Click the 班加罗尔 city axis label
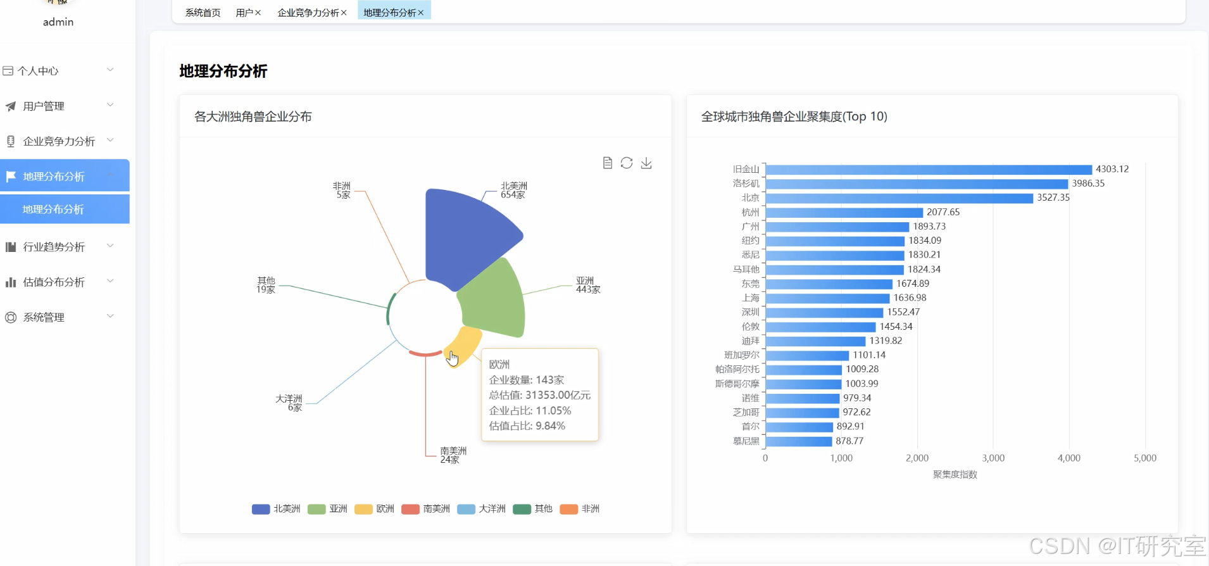This screenshot has width=1209, height=566. pyautogui.click(x=742, y=355)
